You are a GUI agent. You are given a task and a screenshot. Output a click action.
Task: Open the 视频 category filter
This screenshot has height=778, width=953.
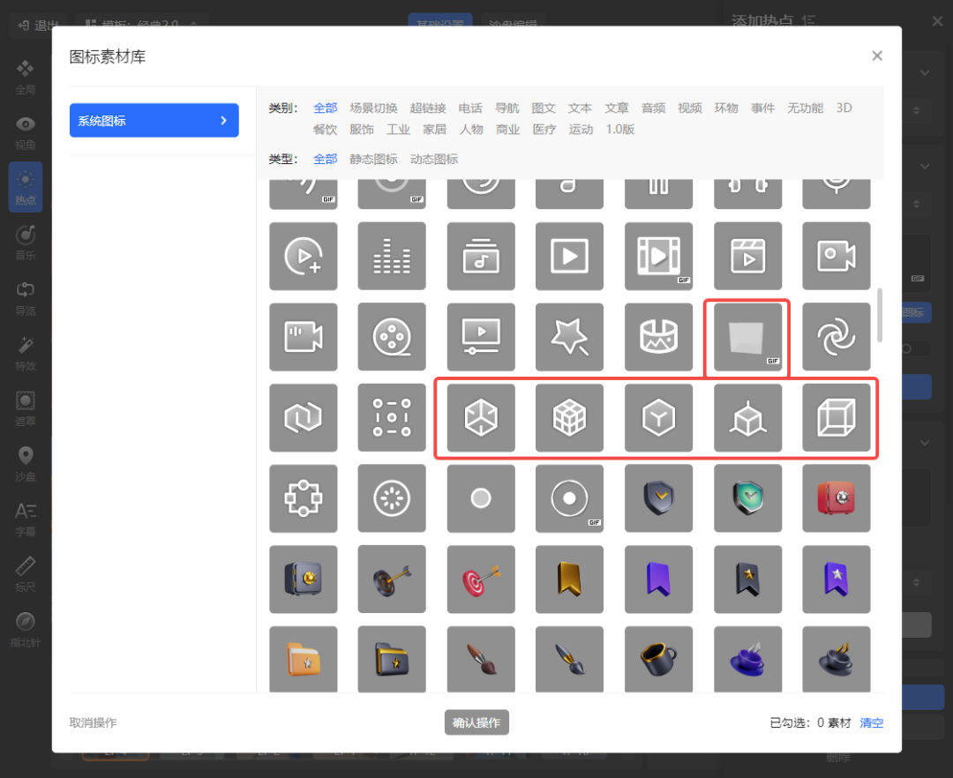(x=689, y=108)
